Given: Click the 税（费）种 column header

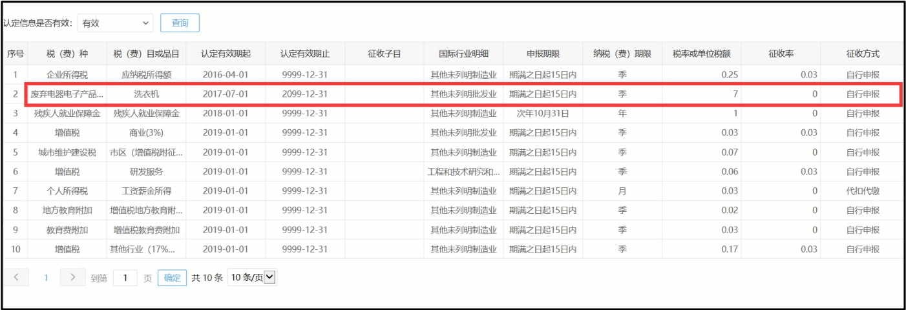Looking at the screenshot, I should click(x=67, y=54).
